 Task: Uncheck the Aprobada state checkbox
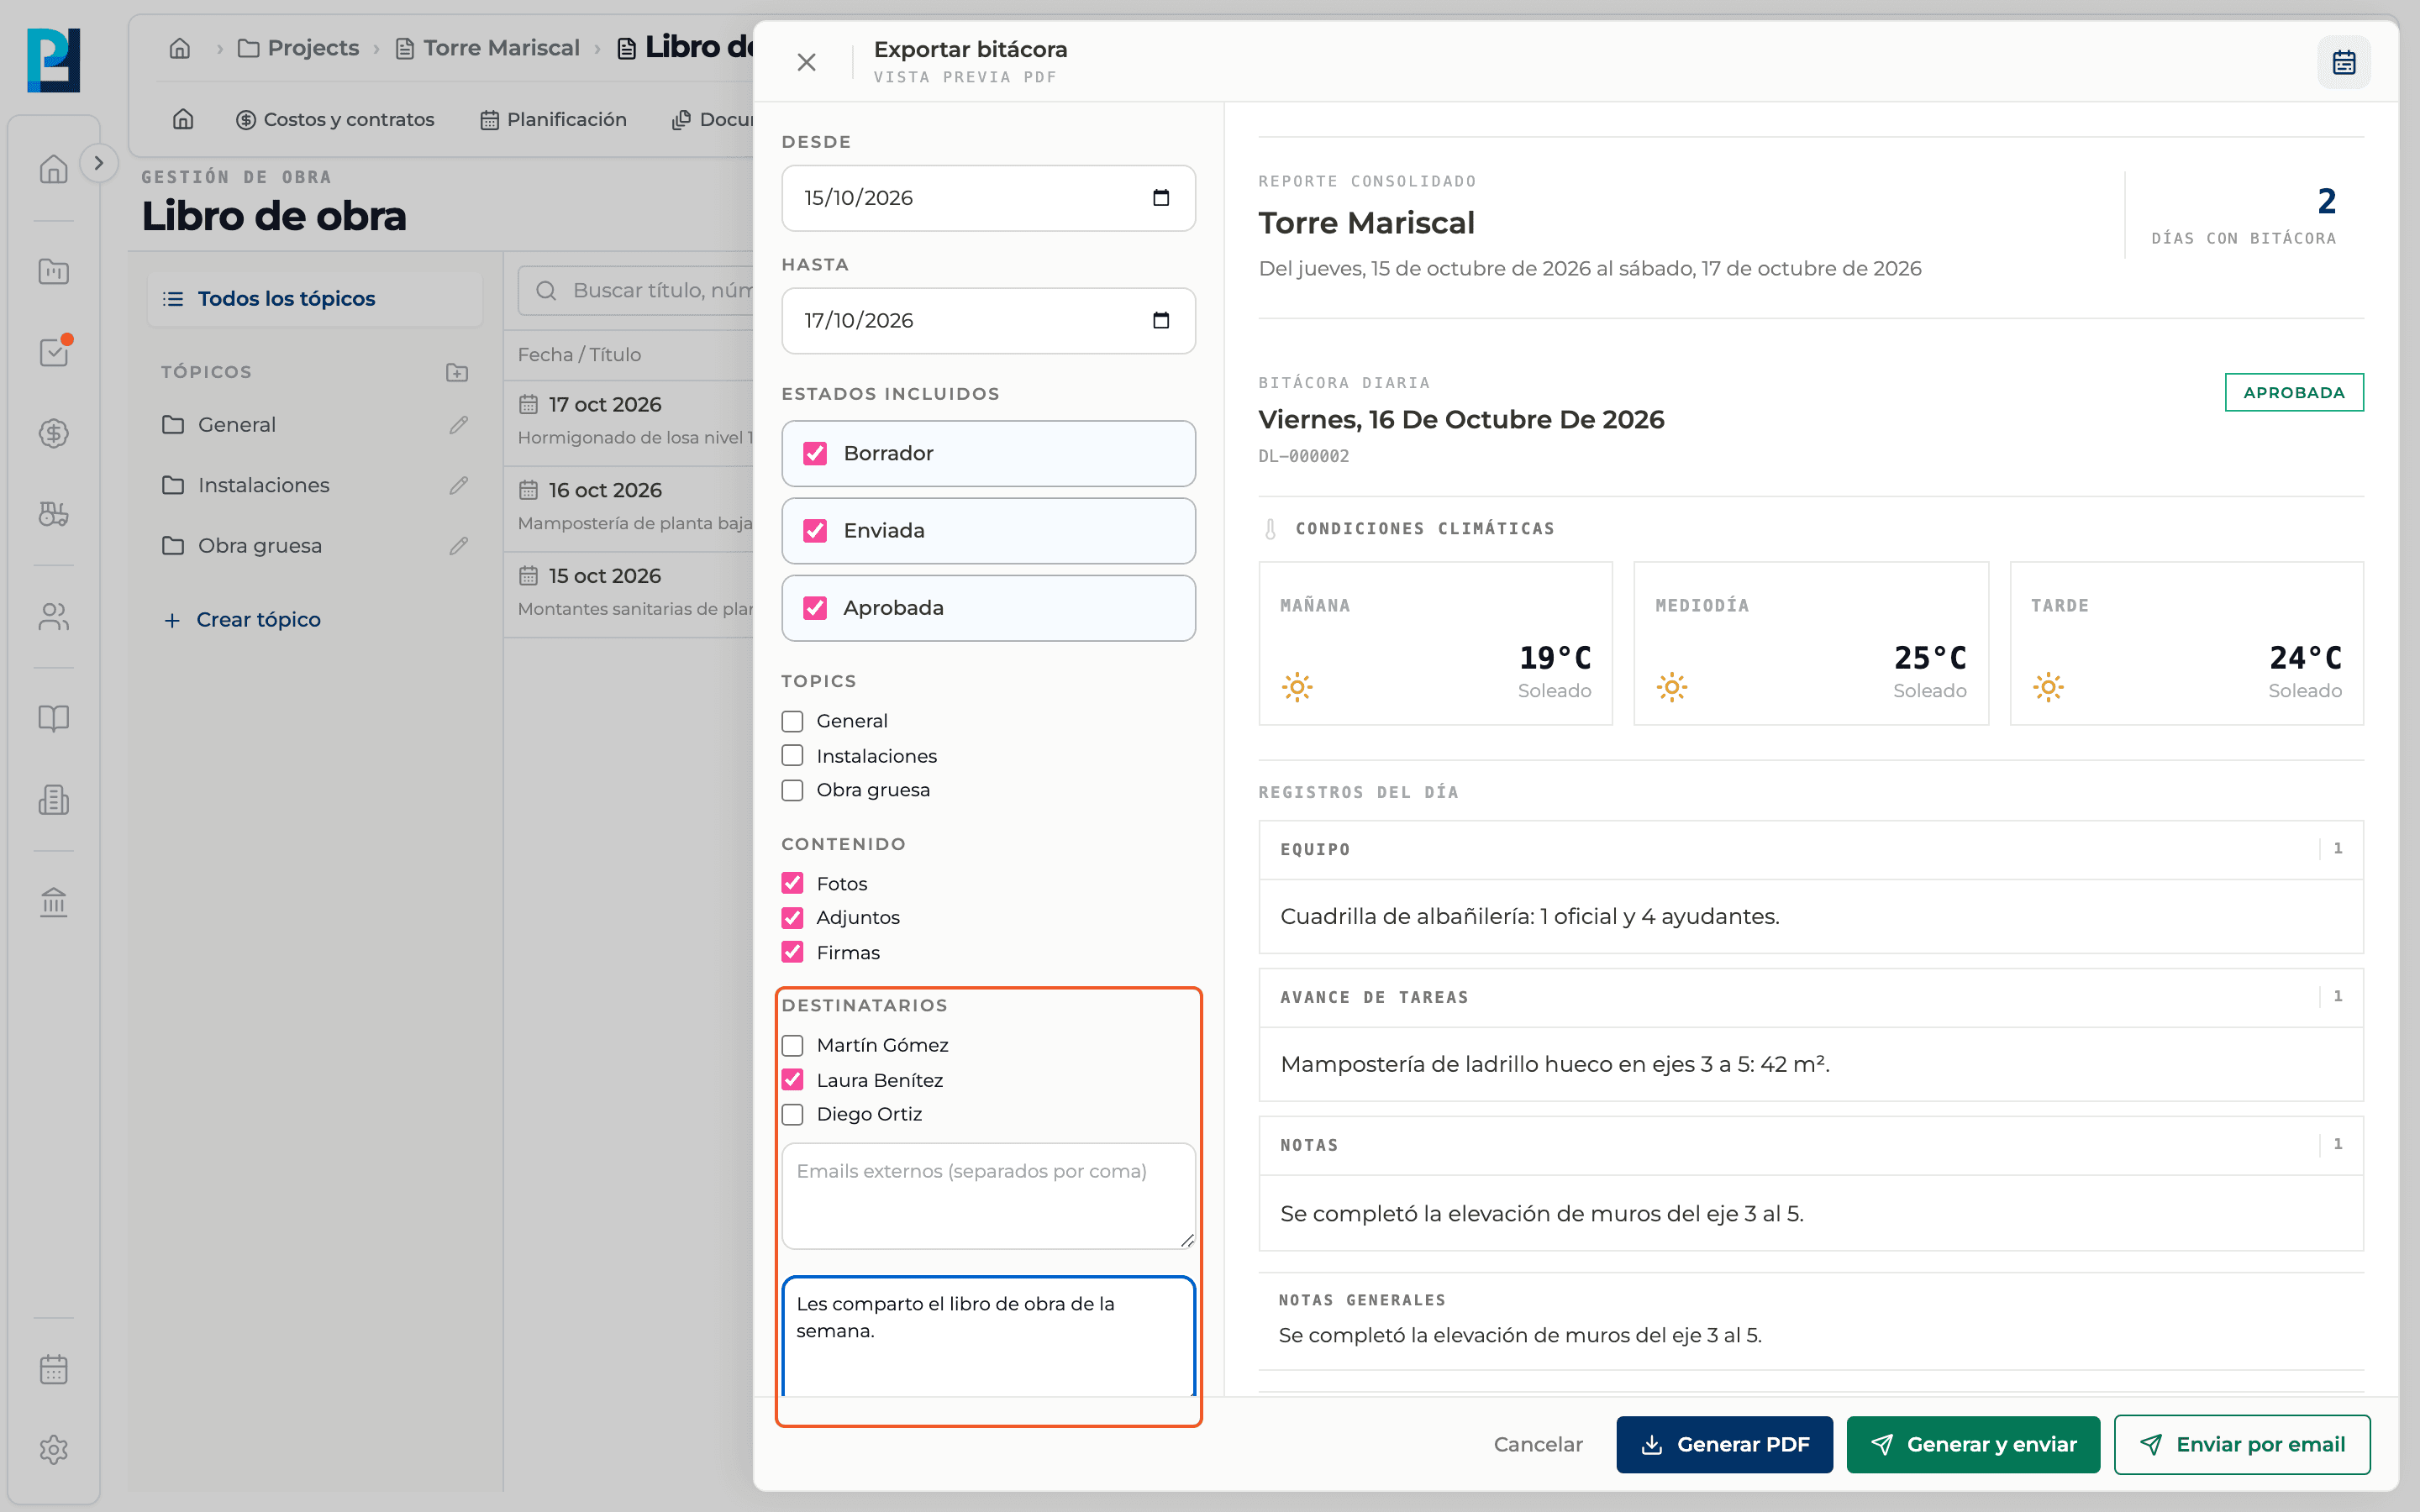[815, 608]
